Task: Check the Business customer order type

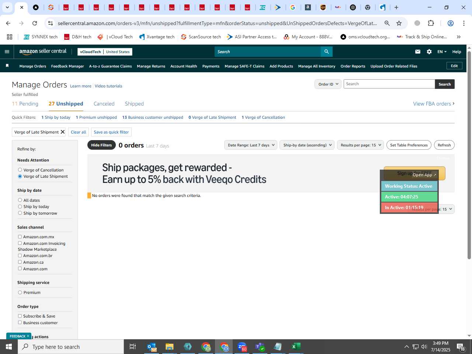Action: tap(20, 323)
